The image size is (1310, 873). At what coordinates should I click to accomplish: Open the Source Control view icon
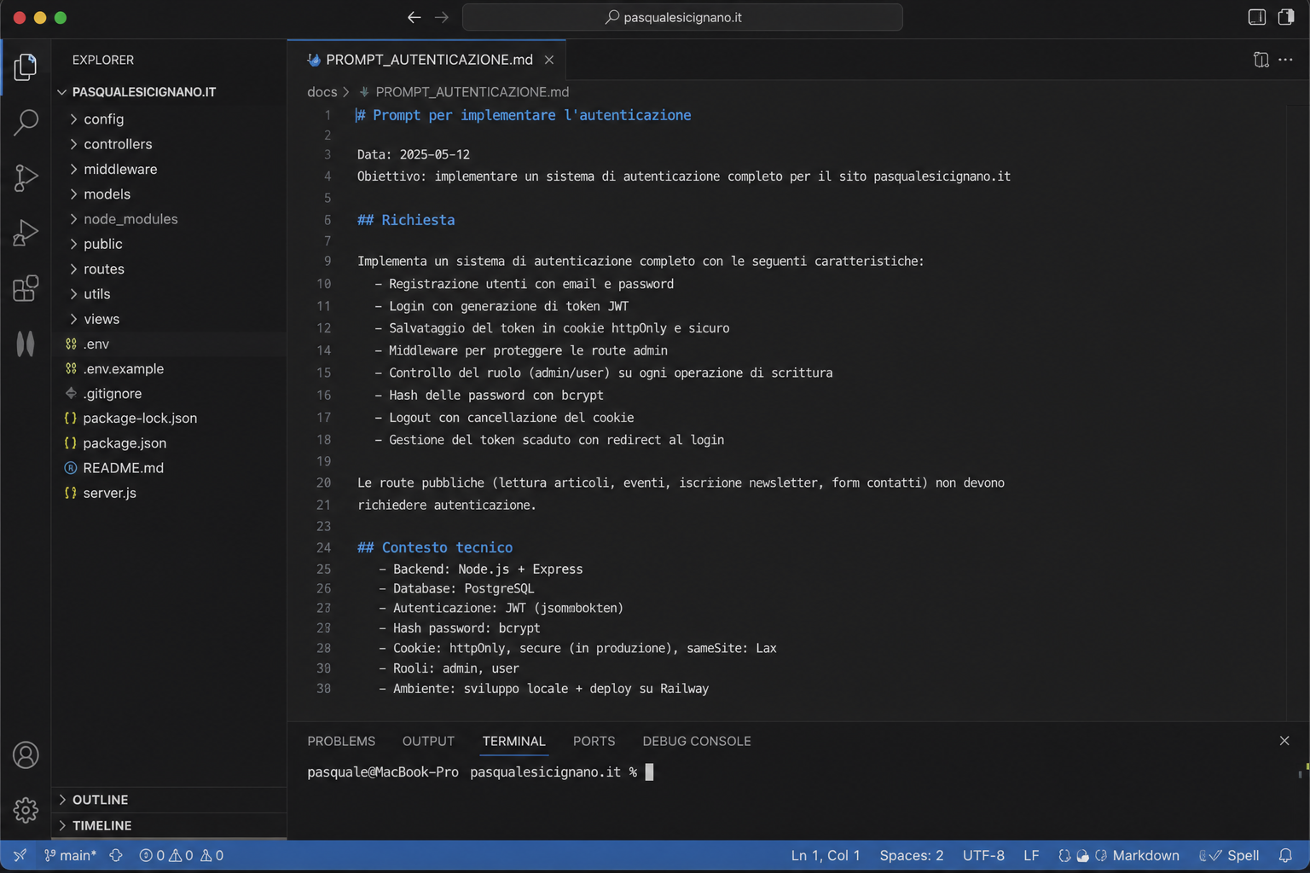(26, 177)
